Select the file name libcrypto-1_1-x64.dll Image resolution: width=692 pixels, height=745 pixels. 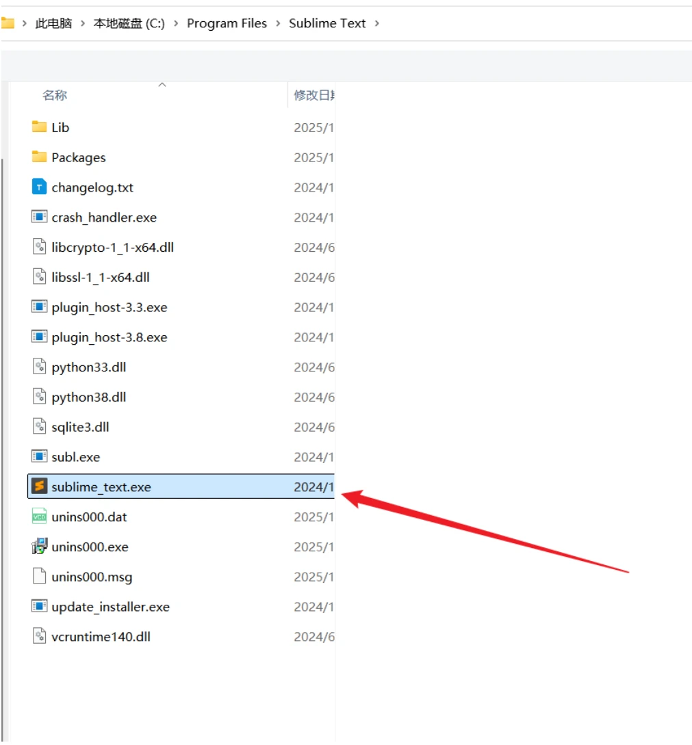point(113,248)
